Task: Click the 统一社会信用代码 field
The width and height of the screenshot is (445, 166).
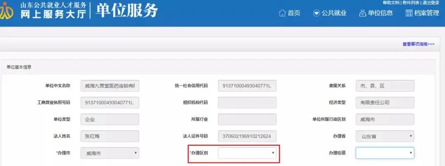Action: tap(247, 86)
